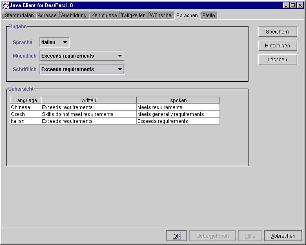Select the Chinese row in the table
The height and width of the screenshot is (245, 306).
(25, 107)
